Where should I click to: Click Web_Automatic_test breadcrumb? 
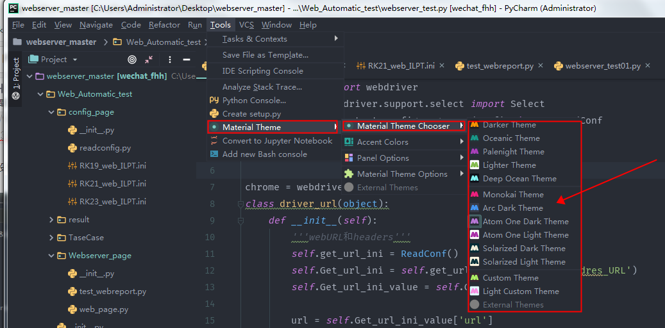(164, 42)
